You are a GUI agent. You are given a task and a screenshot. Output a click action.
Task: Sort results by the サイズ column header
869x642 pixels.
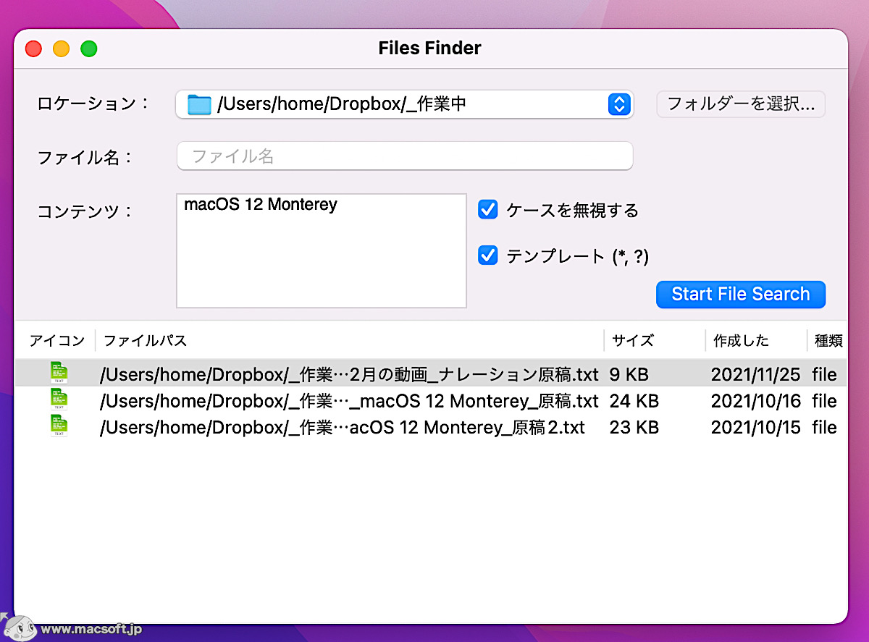[x=633, y=340]
